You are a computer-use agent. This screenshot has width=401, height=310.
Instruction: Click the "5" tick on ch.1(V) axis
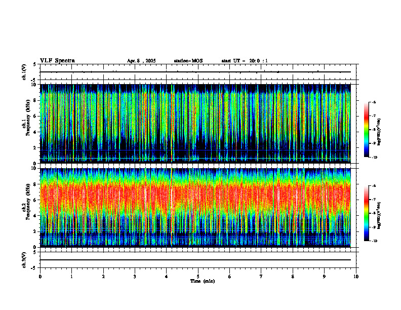[x=34, y=64]
